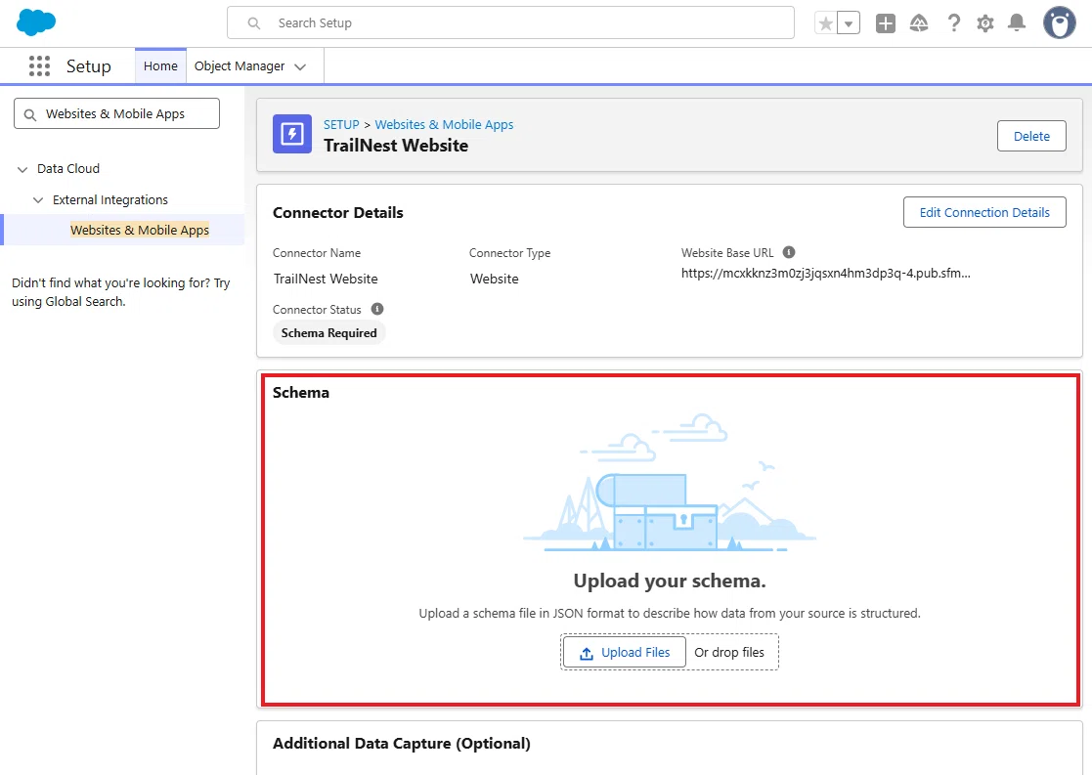Open the notifications bell
Screen dimensions: 1092x775
point(1017,23)
